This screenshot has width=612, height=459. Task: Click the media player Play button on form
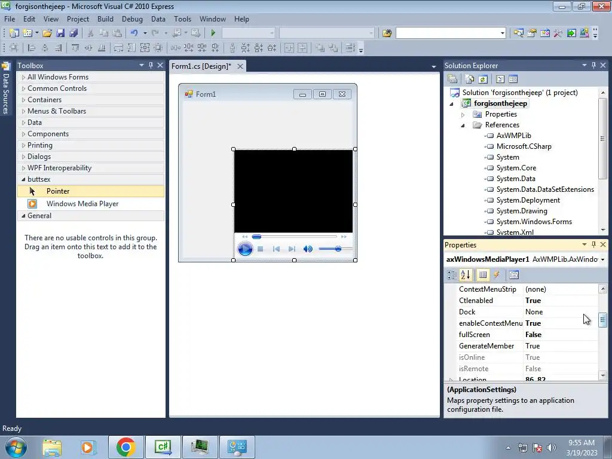click(x=245, y=249)
